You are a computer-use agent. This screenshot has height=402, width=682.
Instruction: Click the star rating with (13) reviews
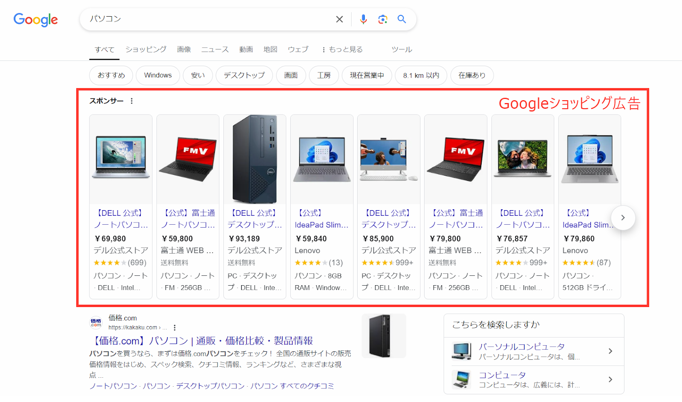click(x=318, y=263)
